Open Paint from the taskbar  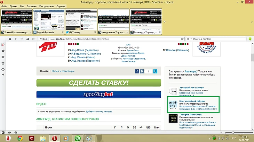pos(89,138)
